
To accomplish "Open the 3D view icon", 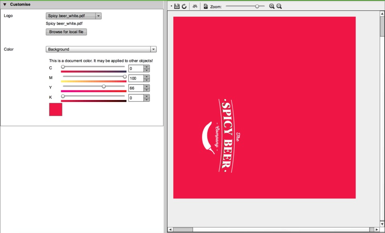I will [x=195, y=6].
